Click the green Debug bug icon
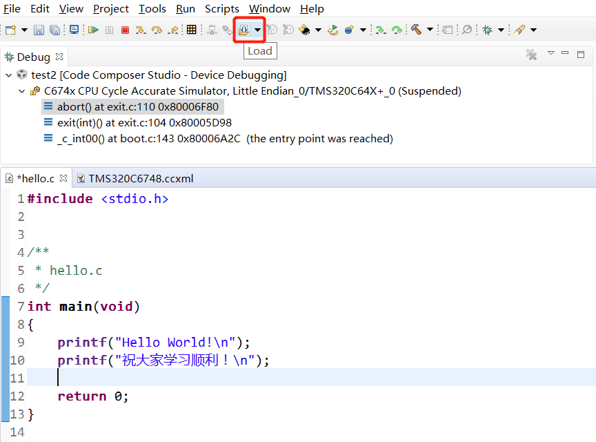The image size is (596, 442). [x=487, y=30]
